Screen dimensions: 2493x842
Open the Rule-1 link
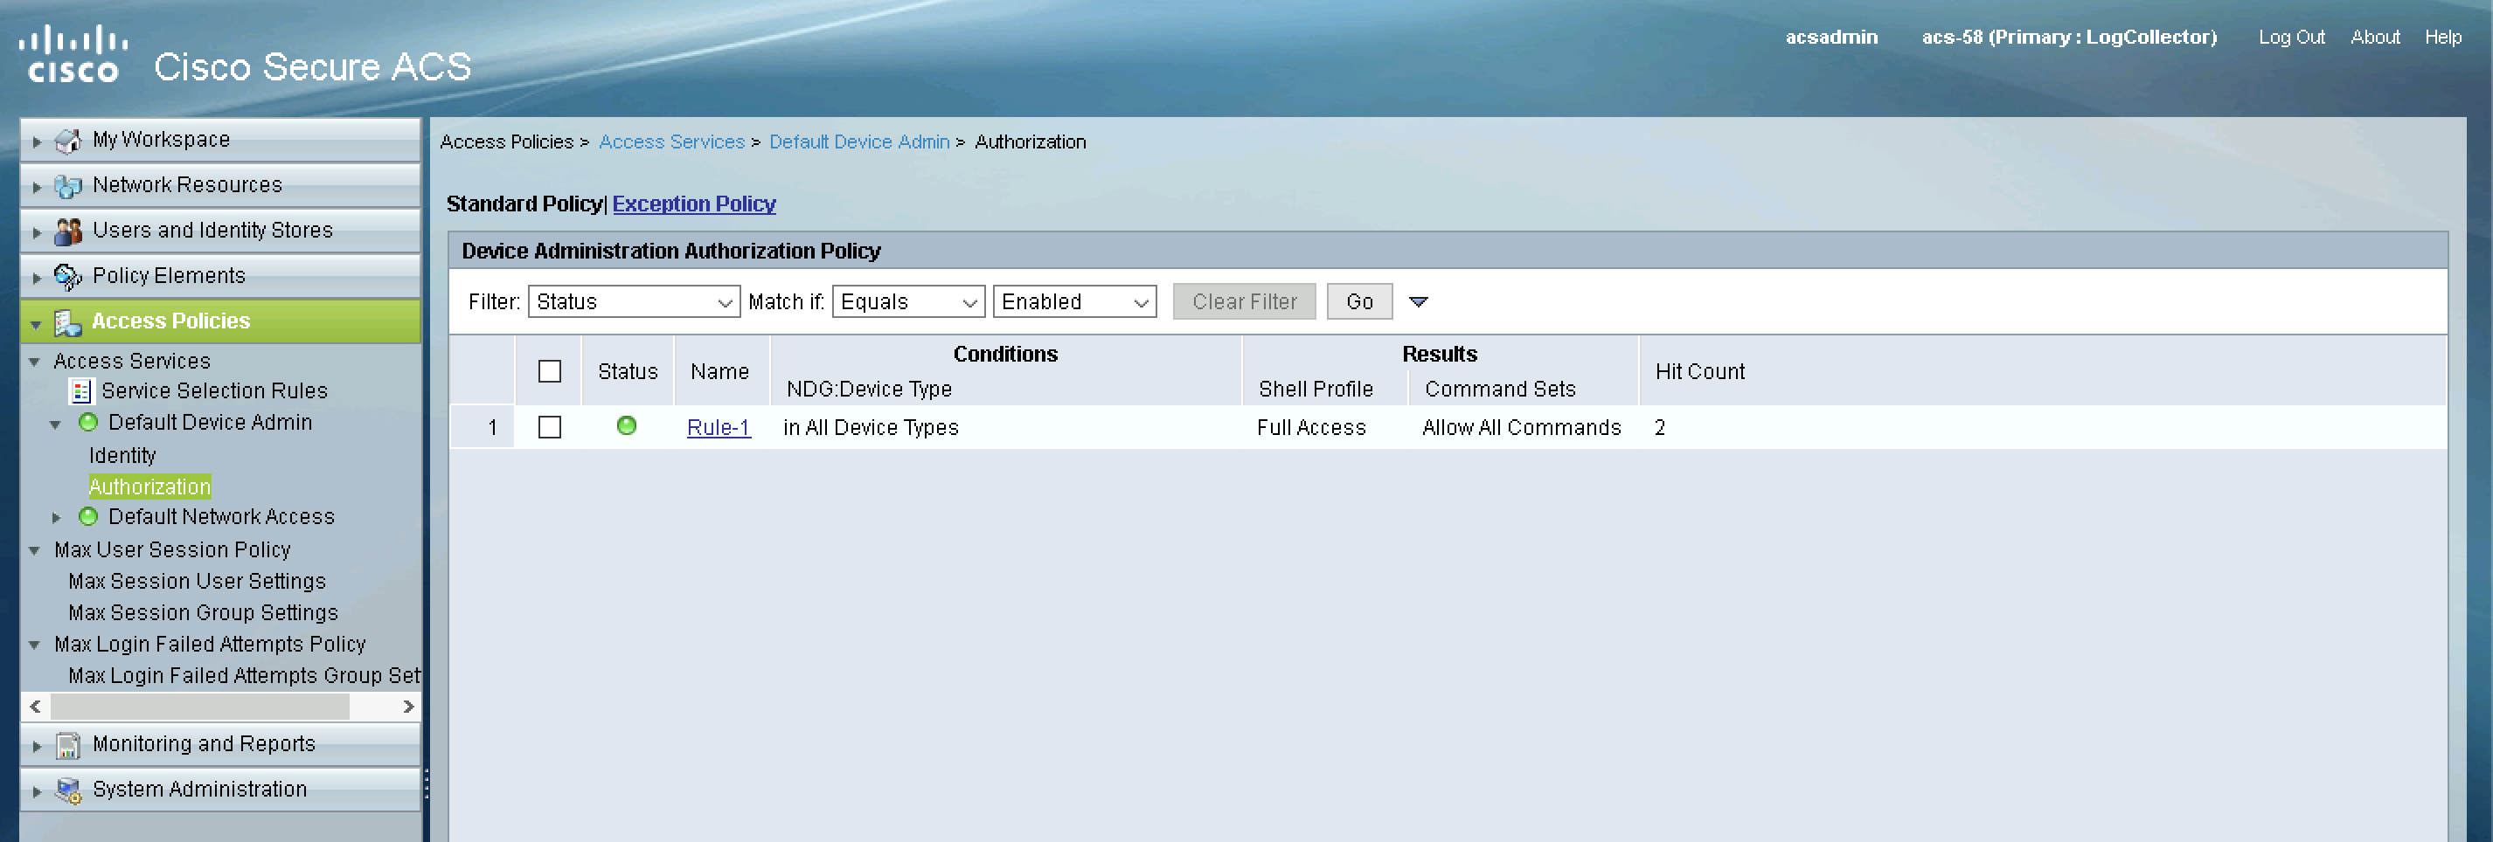tap(717, 427)
